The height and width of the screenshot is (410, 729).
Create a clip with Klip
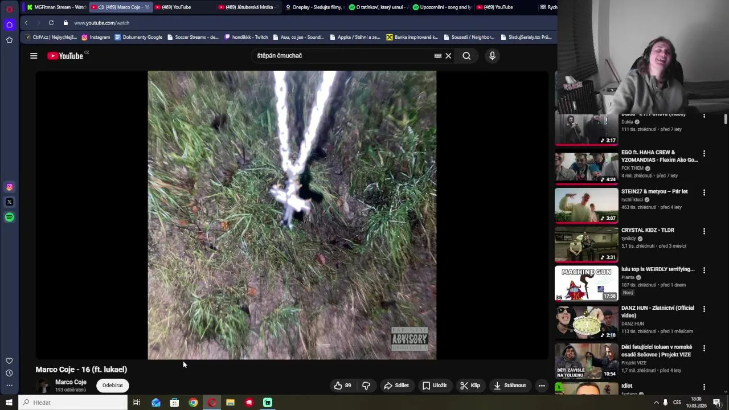tap(470, 386)
